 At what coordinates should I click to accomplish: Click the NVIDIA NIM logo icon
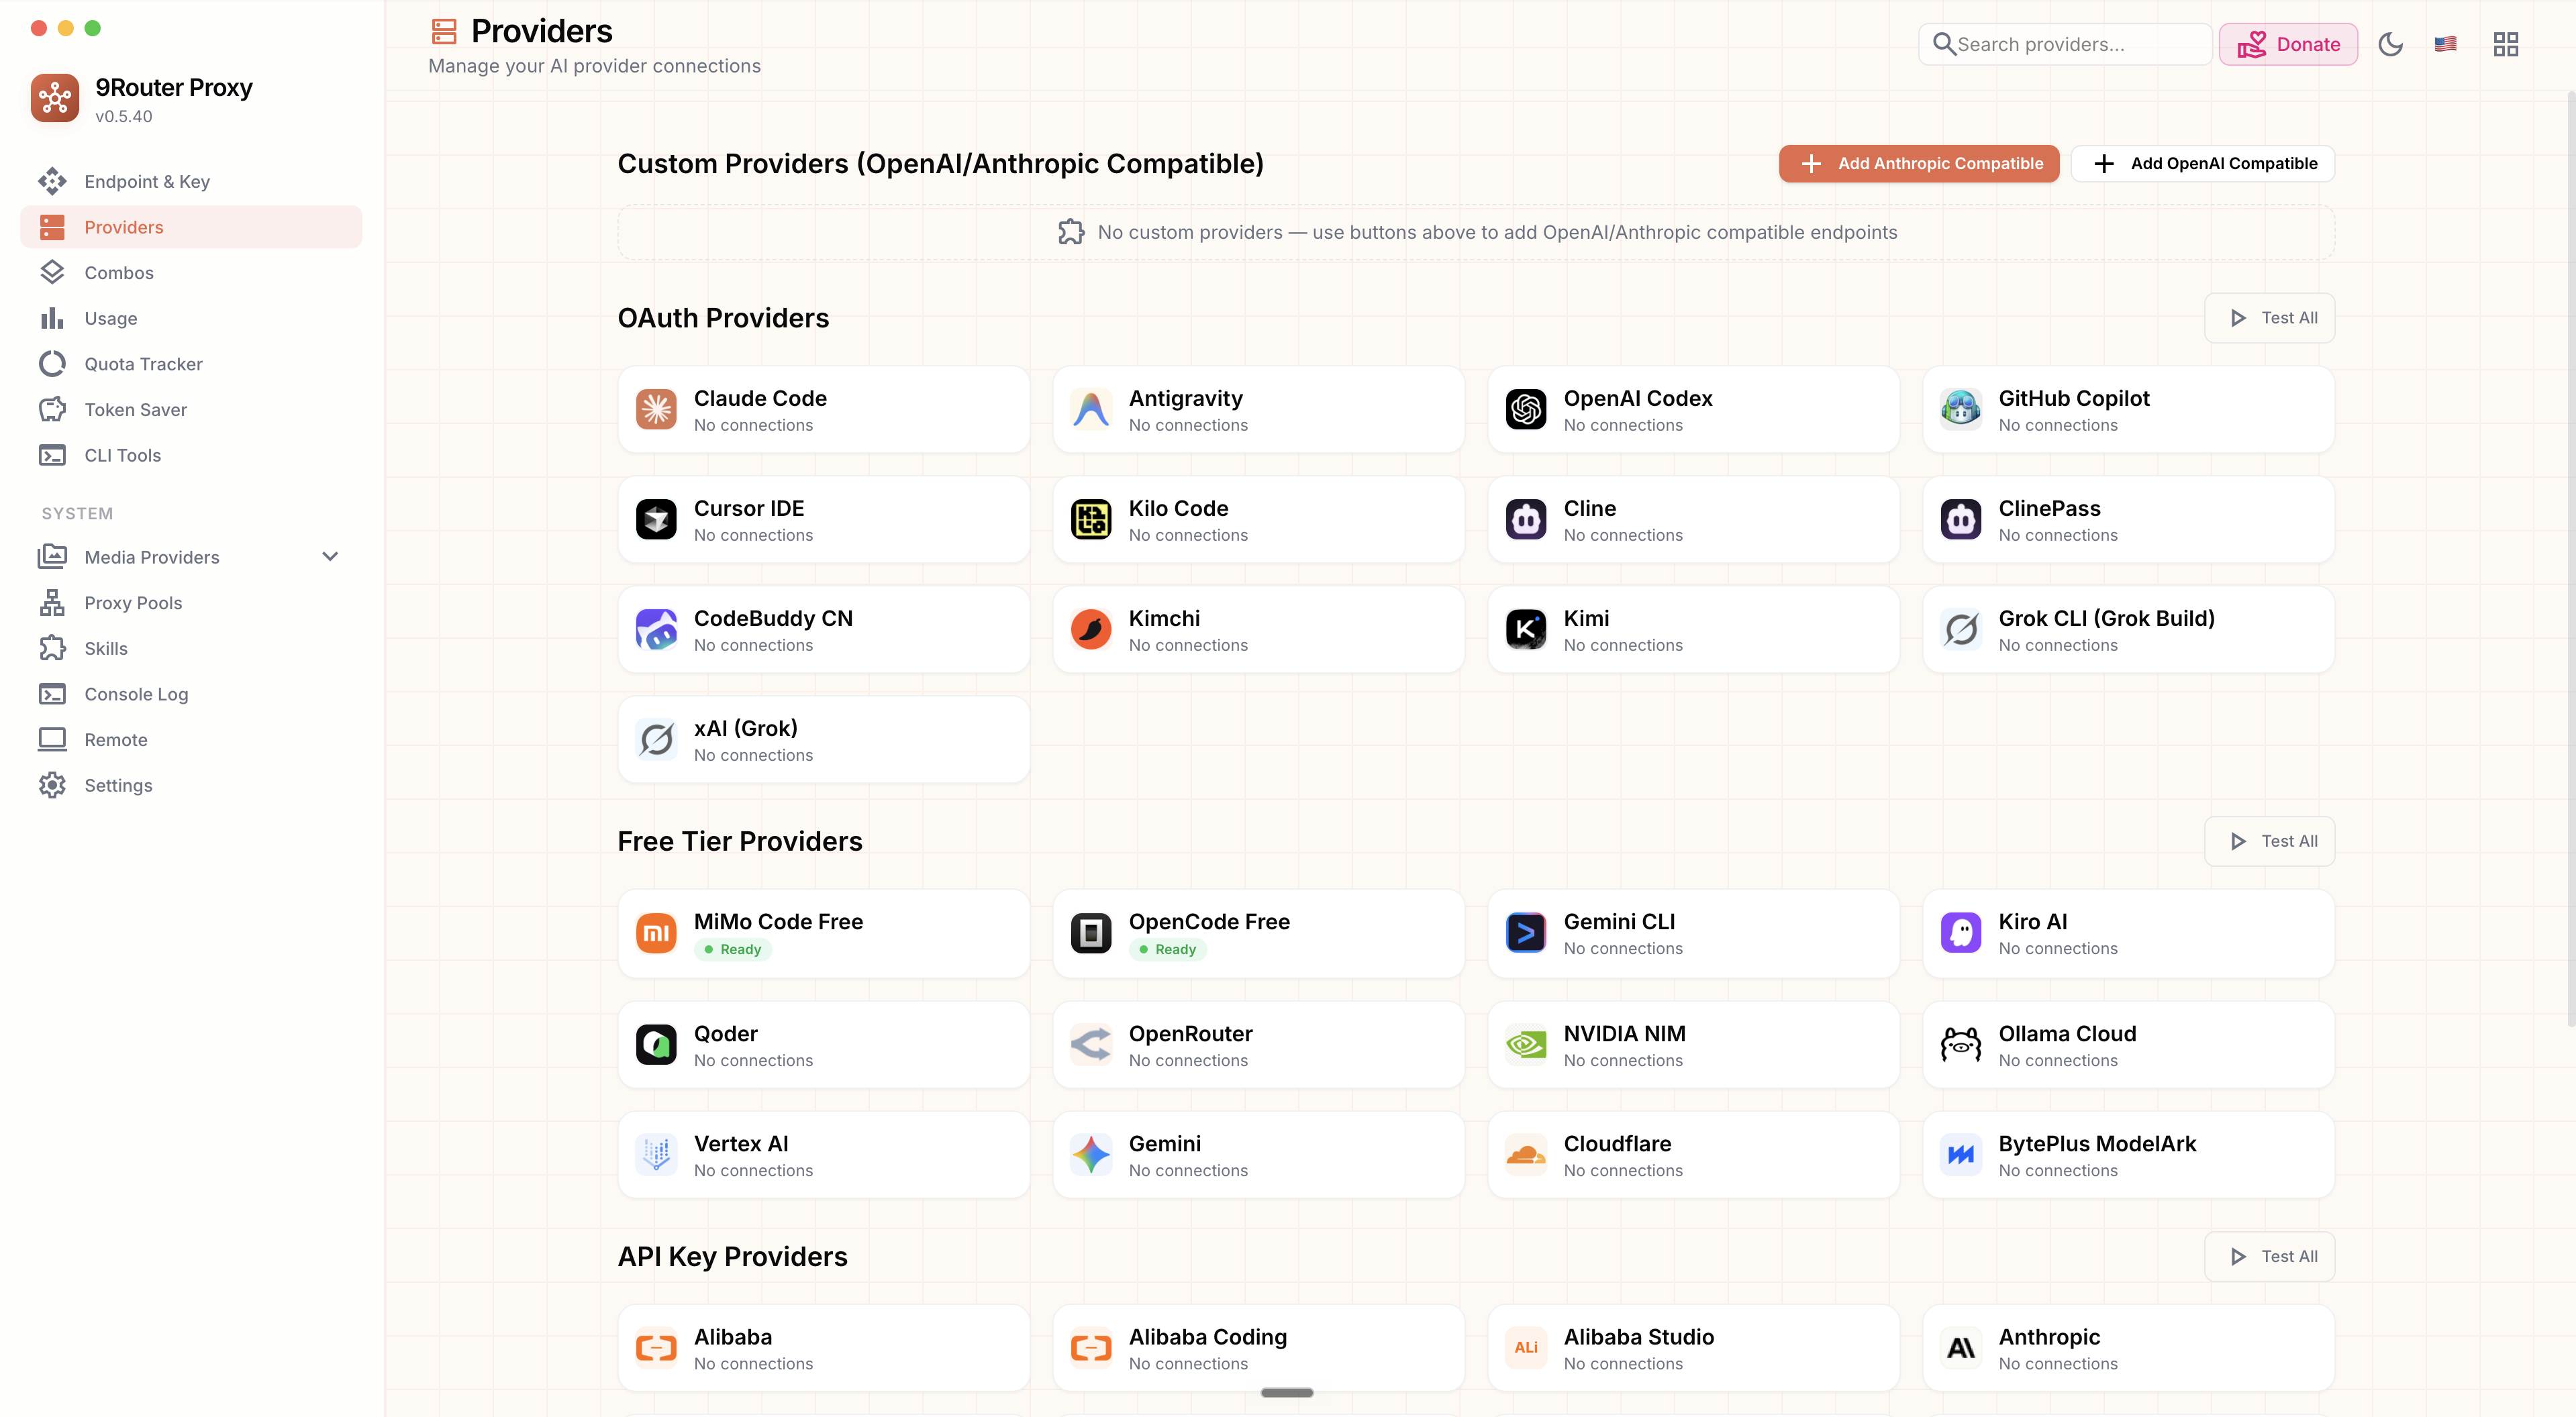[x=1526, y=1045]
